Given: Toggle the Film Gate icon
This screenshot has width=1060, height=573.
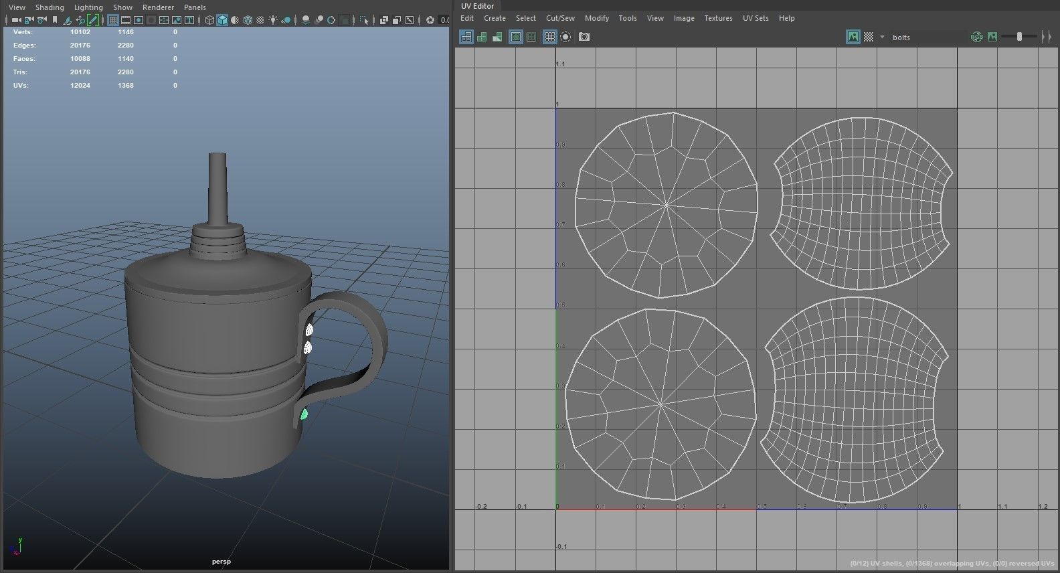Looking at the screenshot, I should [x=126, y=20].
